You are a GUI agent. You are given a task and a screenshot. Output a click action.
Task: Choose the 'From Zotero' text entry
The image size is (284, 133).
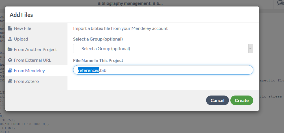(x=26, y=81)
